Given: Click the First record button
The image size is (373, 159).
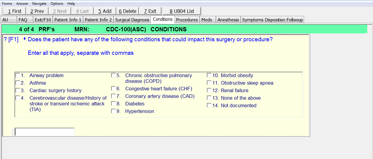Looking at the screenshot, I should tap(14, 11).
